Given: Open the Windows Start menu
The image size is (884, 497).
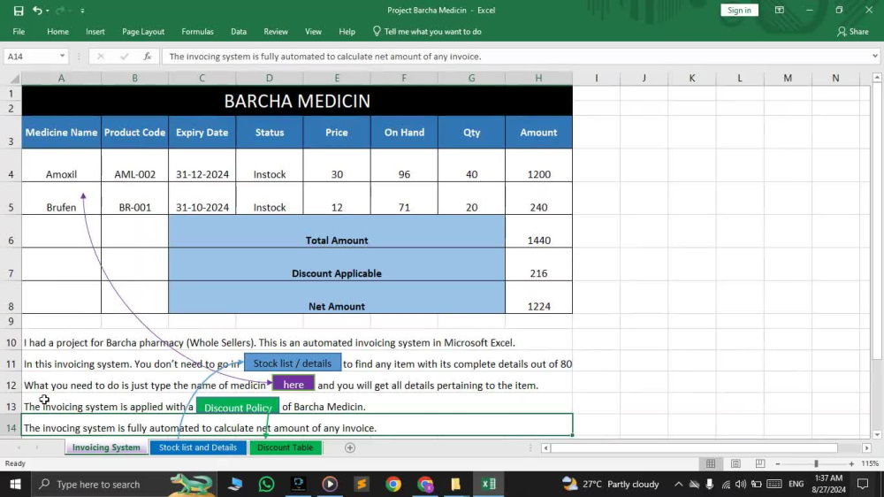Looking at the screenshot, I should point(15,484).
